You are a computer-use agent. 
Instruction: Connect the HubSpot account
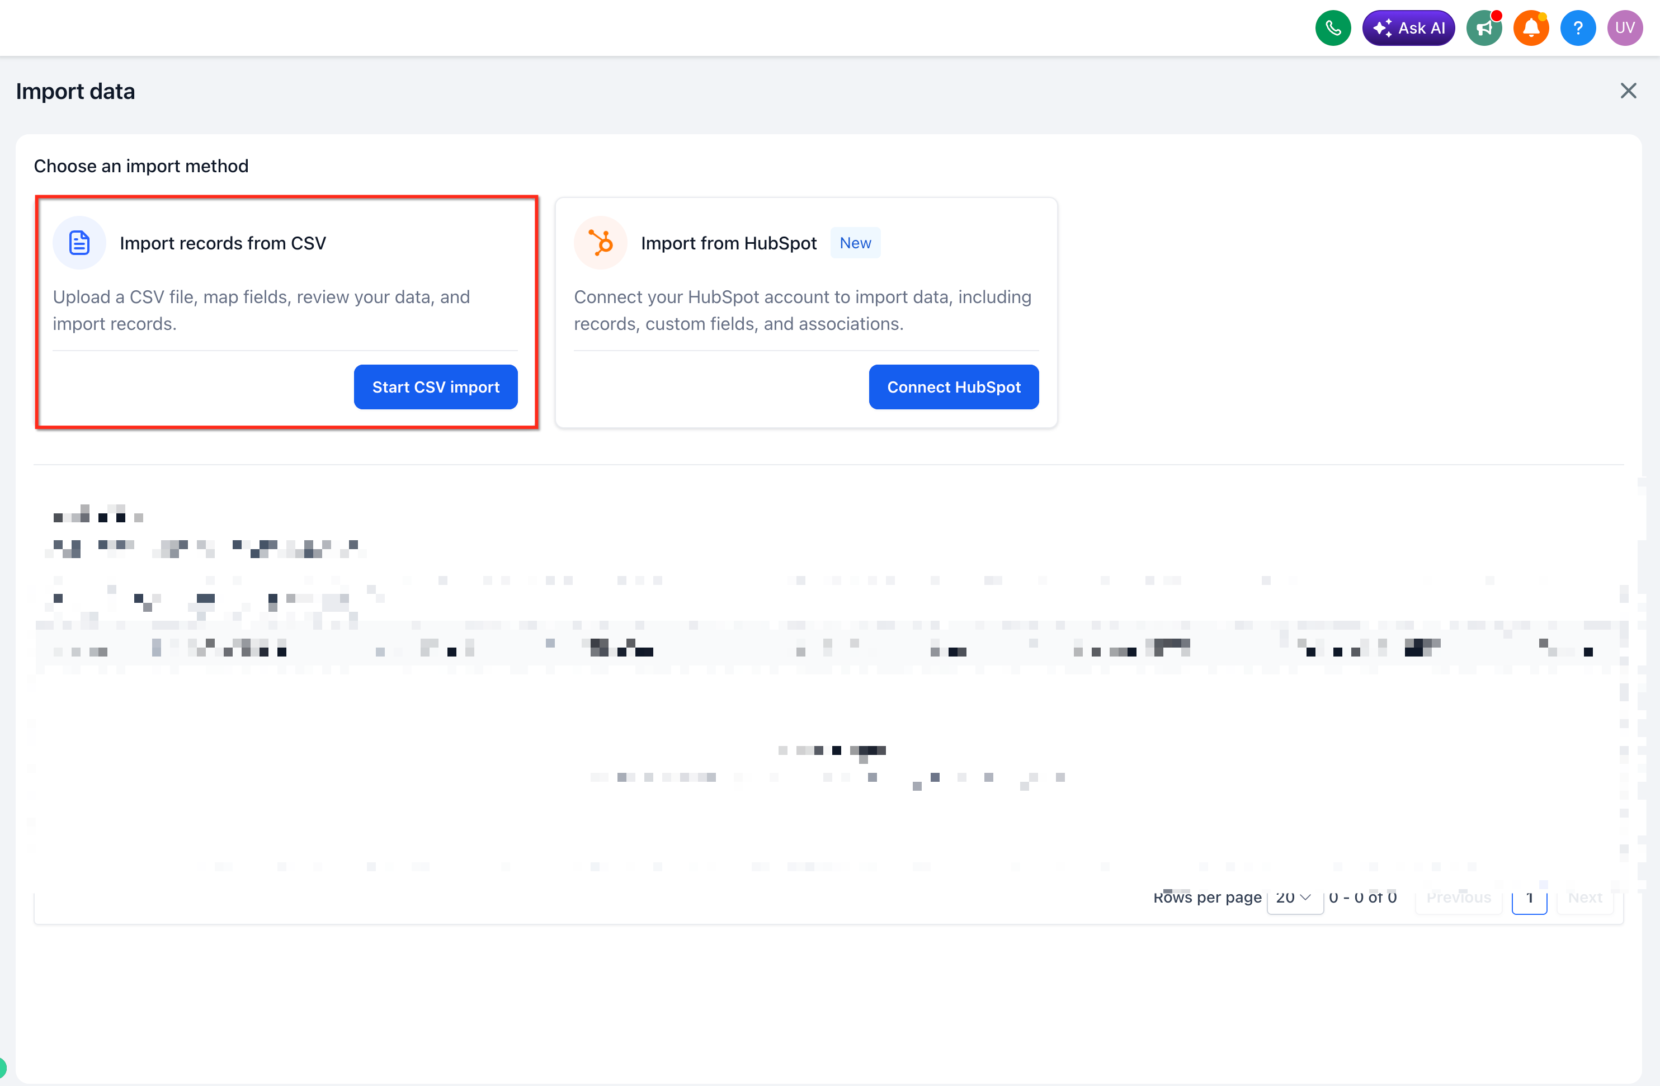tap(954, 387)
